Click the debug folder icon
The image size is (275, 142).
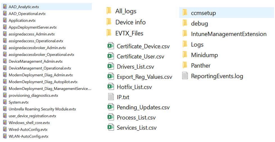[185, 23]
